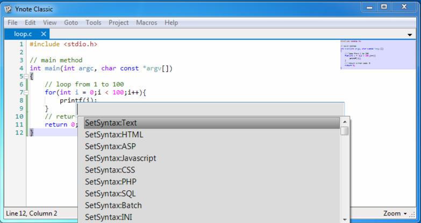Image resolution: width=421 pixels, height=223 pixels.
Task: Select SetSyntax:Batch command
Action: [211, 205]
